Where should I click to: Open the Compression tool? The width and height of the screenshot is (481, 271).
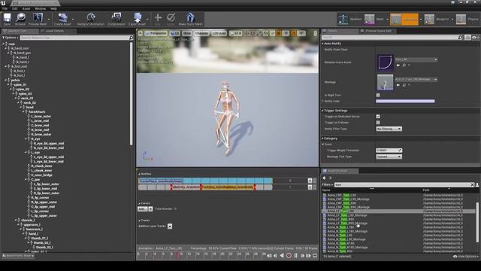pos(116,19)
